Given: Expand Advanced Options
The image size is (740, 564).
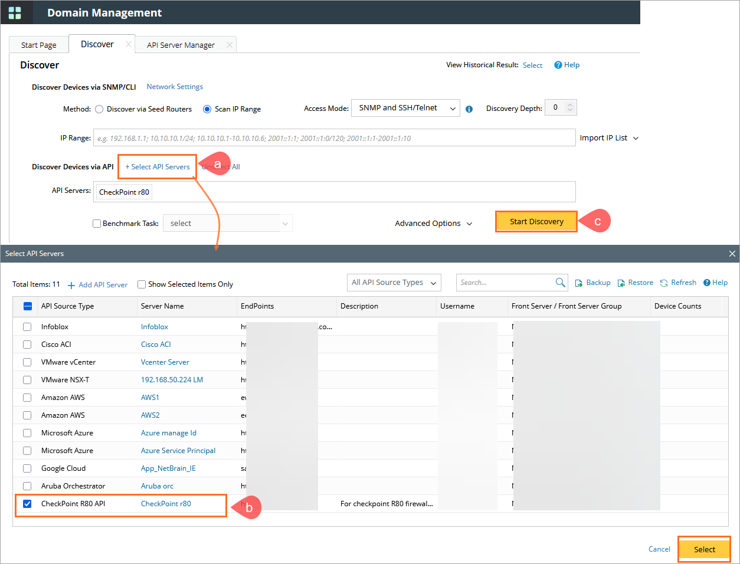Looking at the screenshot, I should click(x=434, y=224).
